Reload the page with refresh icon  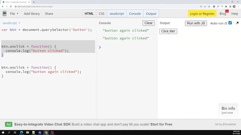point(11,7)
